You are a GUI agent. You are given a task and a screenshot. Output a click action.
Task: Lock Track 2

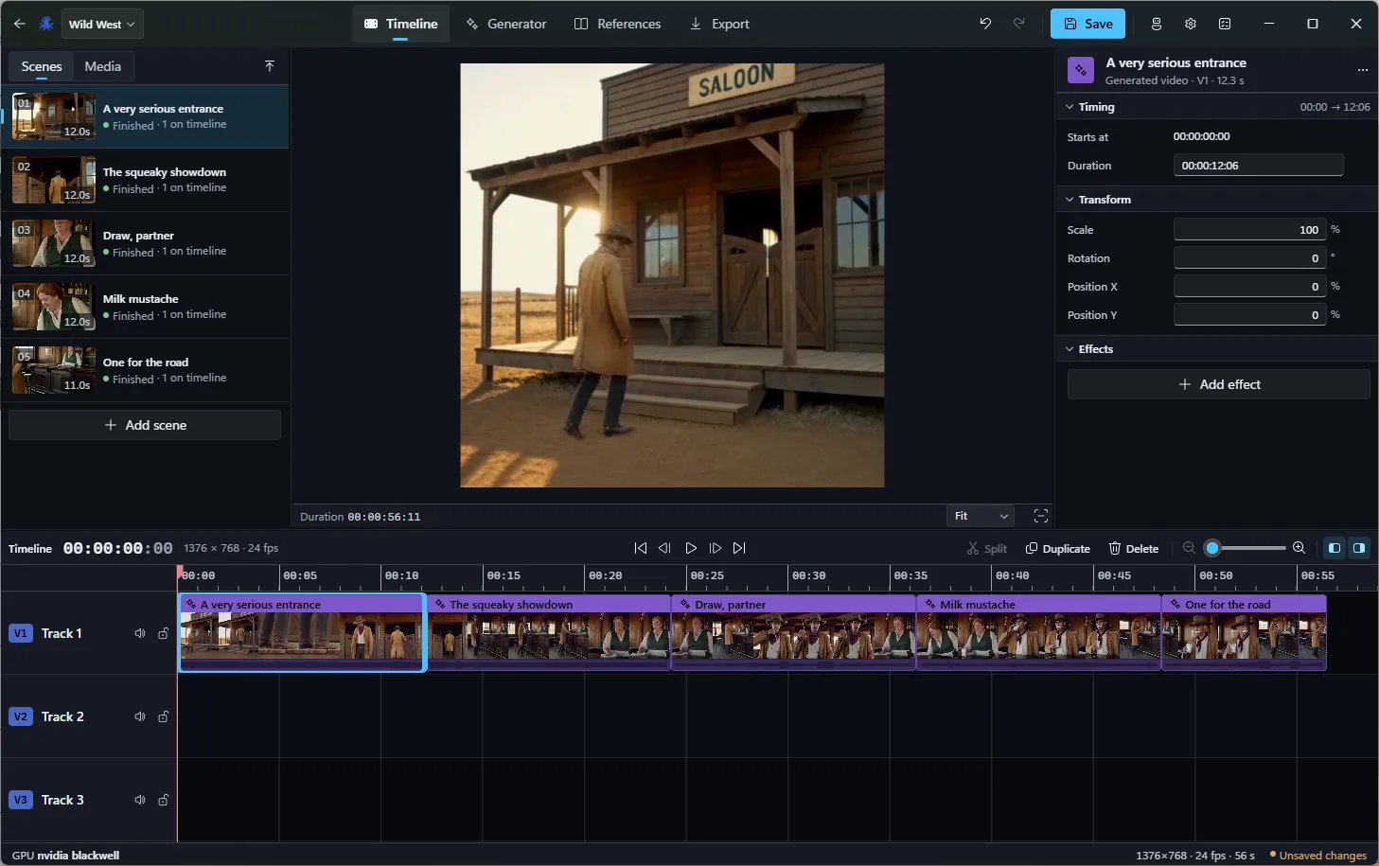(163, 716)
